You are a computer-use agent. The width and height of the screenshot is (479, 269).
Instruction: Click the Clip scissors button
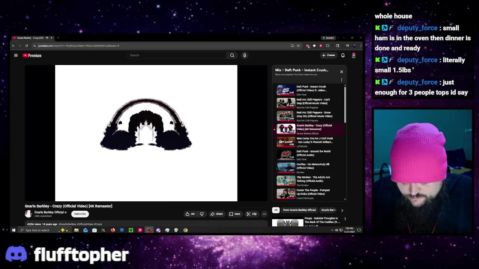point(251,214)
